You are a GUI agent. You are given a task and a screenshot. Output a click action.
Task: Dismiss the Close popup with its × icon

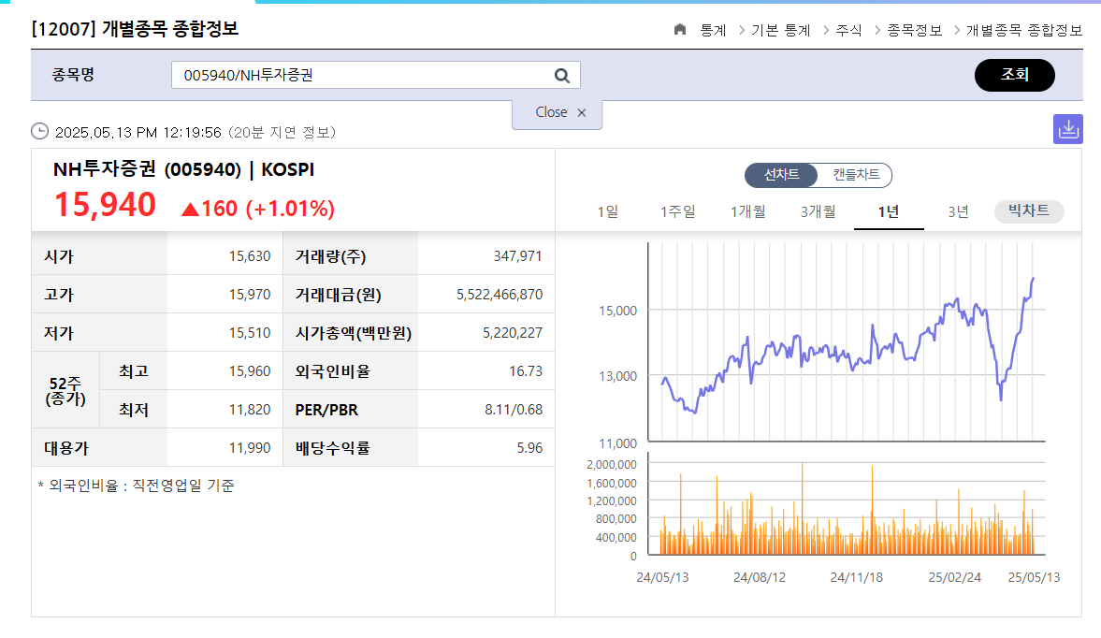coord(582,111)
